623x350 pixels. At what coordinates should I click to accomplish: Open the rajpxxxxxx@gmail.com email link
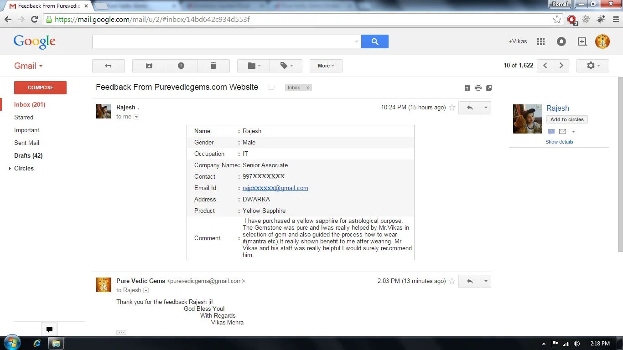275,188
